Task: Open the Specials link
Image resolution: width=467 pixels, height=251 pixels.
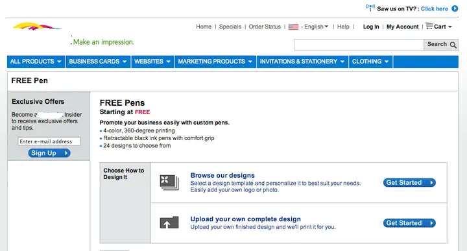Action: click(x=230, y=27)
